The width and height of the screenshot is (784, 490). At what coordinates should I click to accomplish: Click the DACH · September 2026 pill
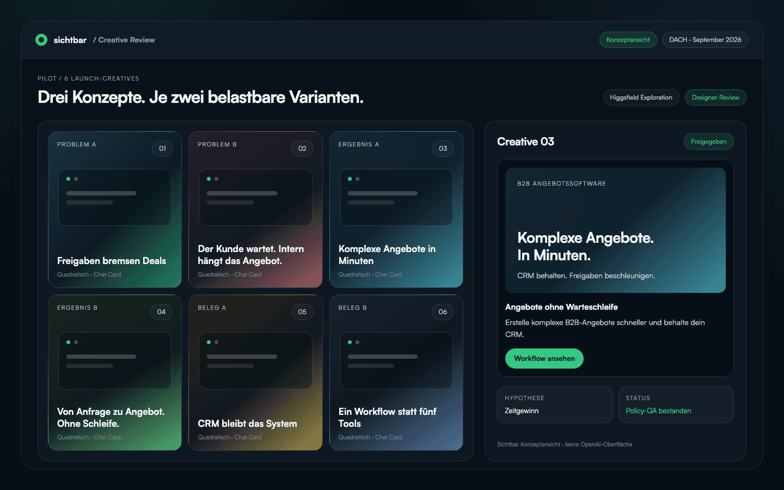click(705, 40)
